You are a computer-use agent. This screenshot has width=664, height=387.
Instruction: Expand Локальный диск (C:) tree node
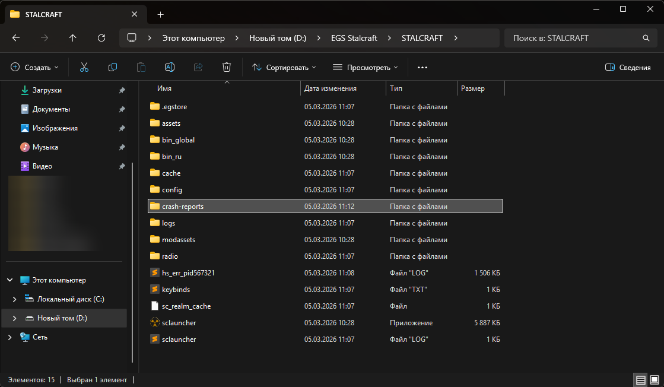point(14,299)
